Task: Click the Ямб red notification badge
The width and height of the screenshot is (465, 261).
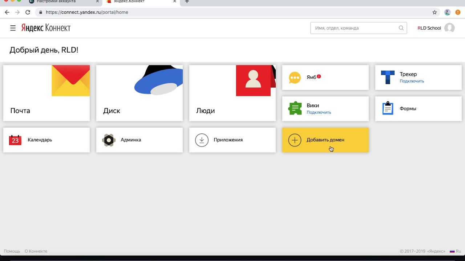Action: coord(319,76)
